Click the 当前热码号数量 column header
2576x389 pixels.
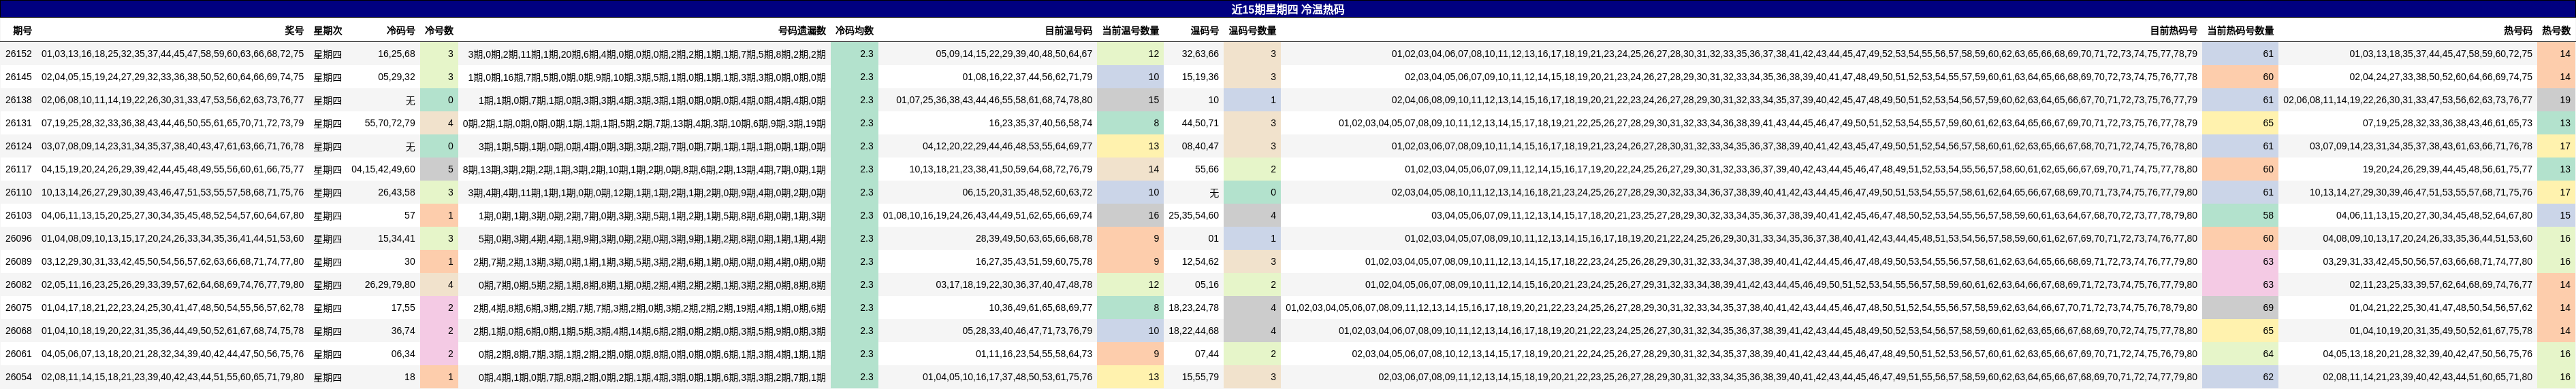(x=2240, y=31)
